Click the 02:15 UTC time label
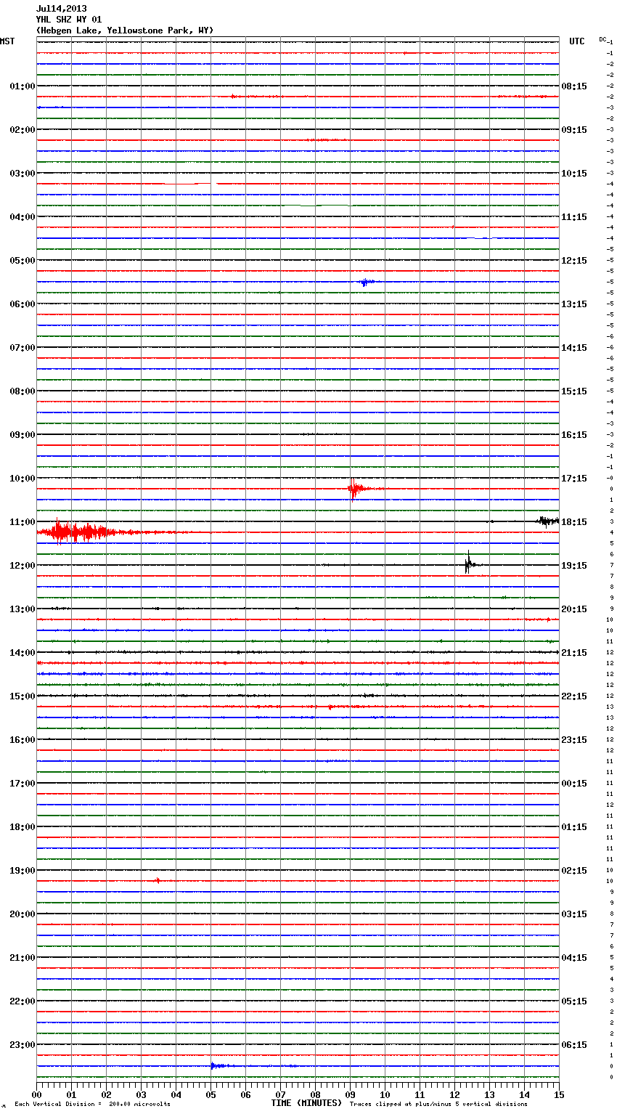This screenshot has height=1114, width=617. click(x=574, y=871)
